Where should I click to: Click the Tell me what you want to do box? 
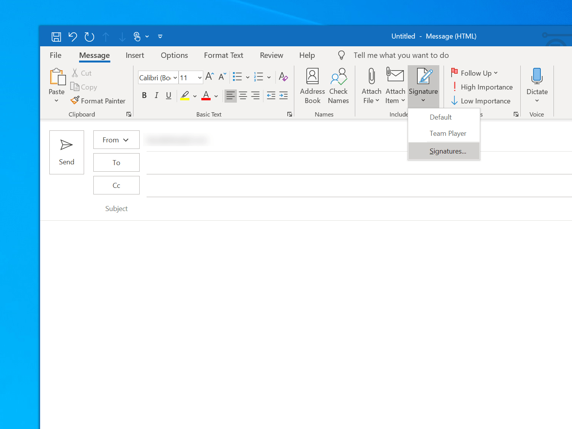click(x=401, y=55)
